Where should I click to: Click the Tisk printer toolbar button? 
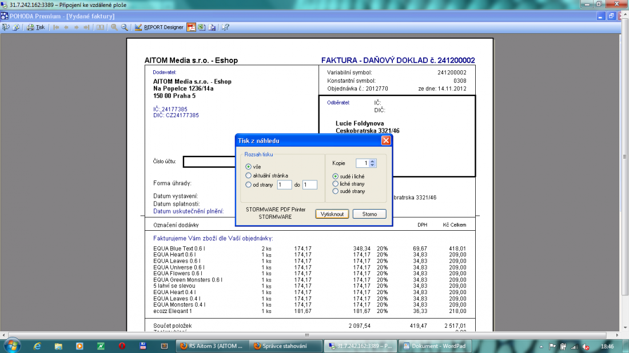pyautogui.click(x=35, y=27)
